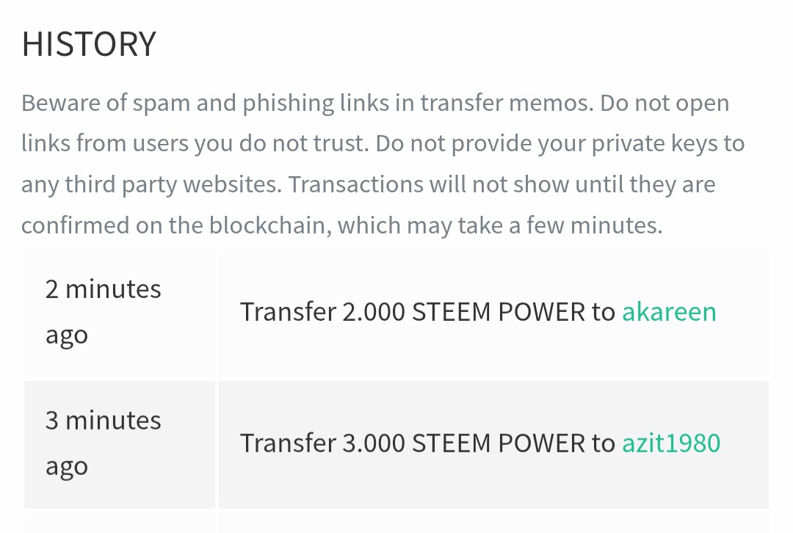
Task: Click the word 'Transfer' in azit1980's row
Action: [289, 443]
